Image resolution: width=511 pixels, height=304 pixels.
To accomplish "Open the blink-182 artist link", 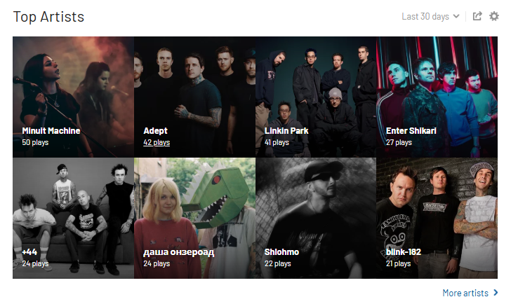I will pos(404,252).
